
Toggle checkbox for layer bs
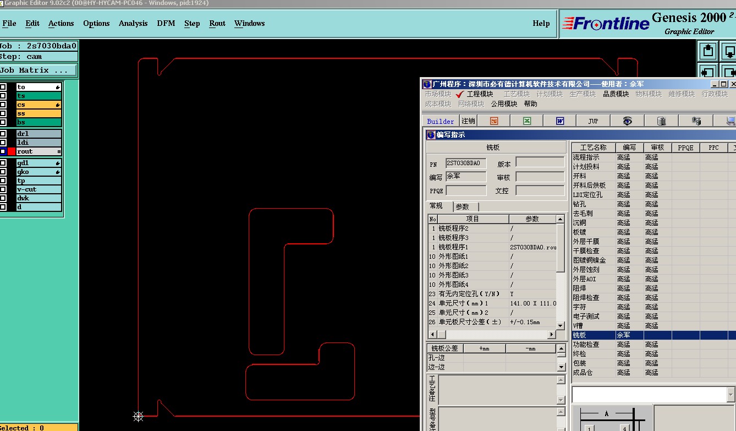(3, 122)
